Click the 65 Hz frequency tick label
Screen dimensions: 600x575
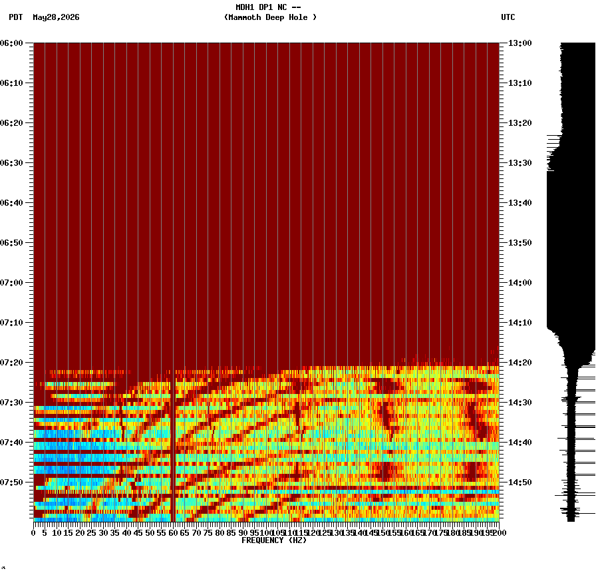tap(185, 533)
